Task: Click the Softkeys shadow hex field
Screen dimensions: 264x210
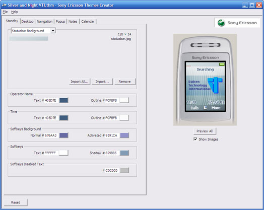Action: pyautogui.click(x=112, y=153)
